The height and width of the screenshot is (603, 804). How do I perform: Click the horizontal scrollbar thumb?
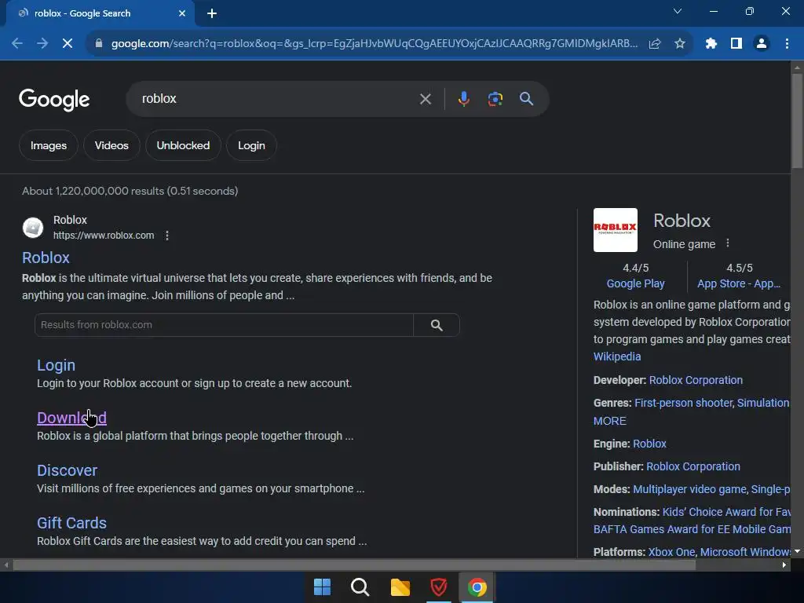click(x=354, y=565)
